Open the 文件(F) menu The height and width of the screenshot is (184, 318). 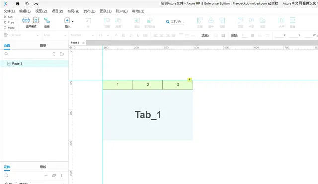point(9,11)
